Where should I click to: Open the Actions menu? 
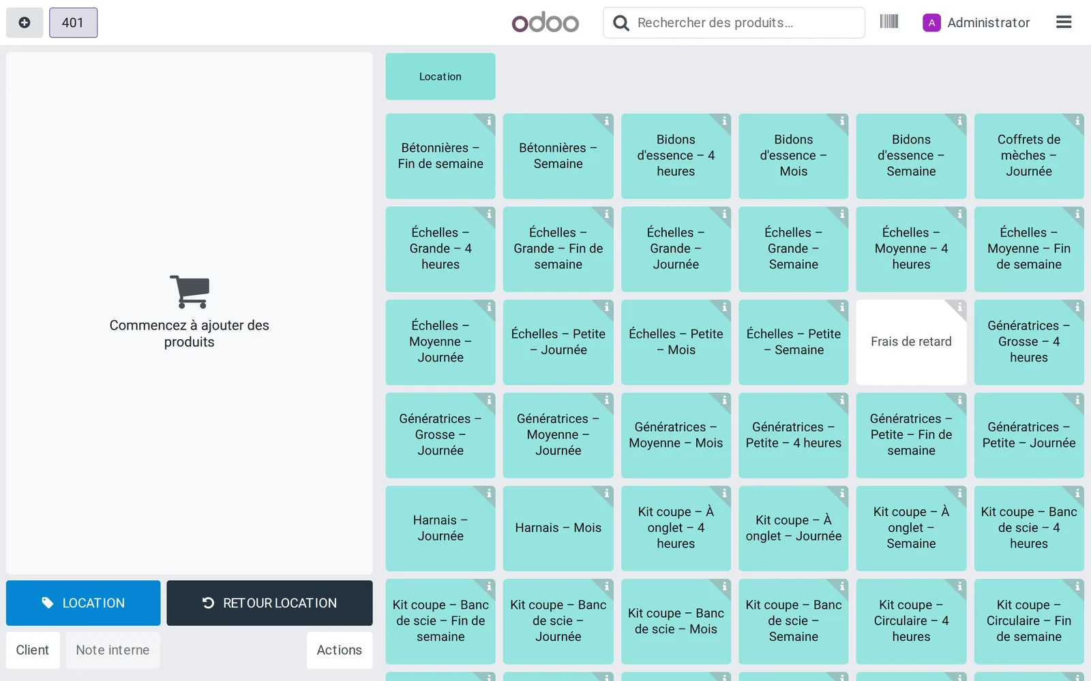339,650
